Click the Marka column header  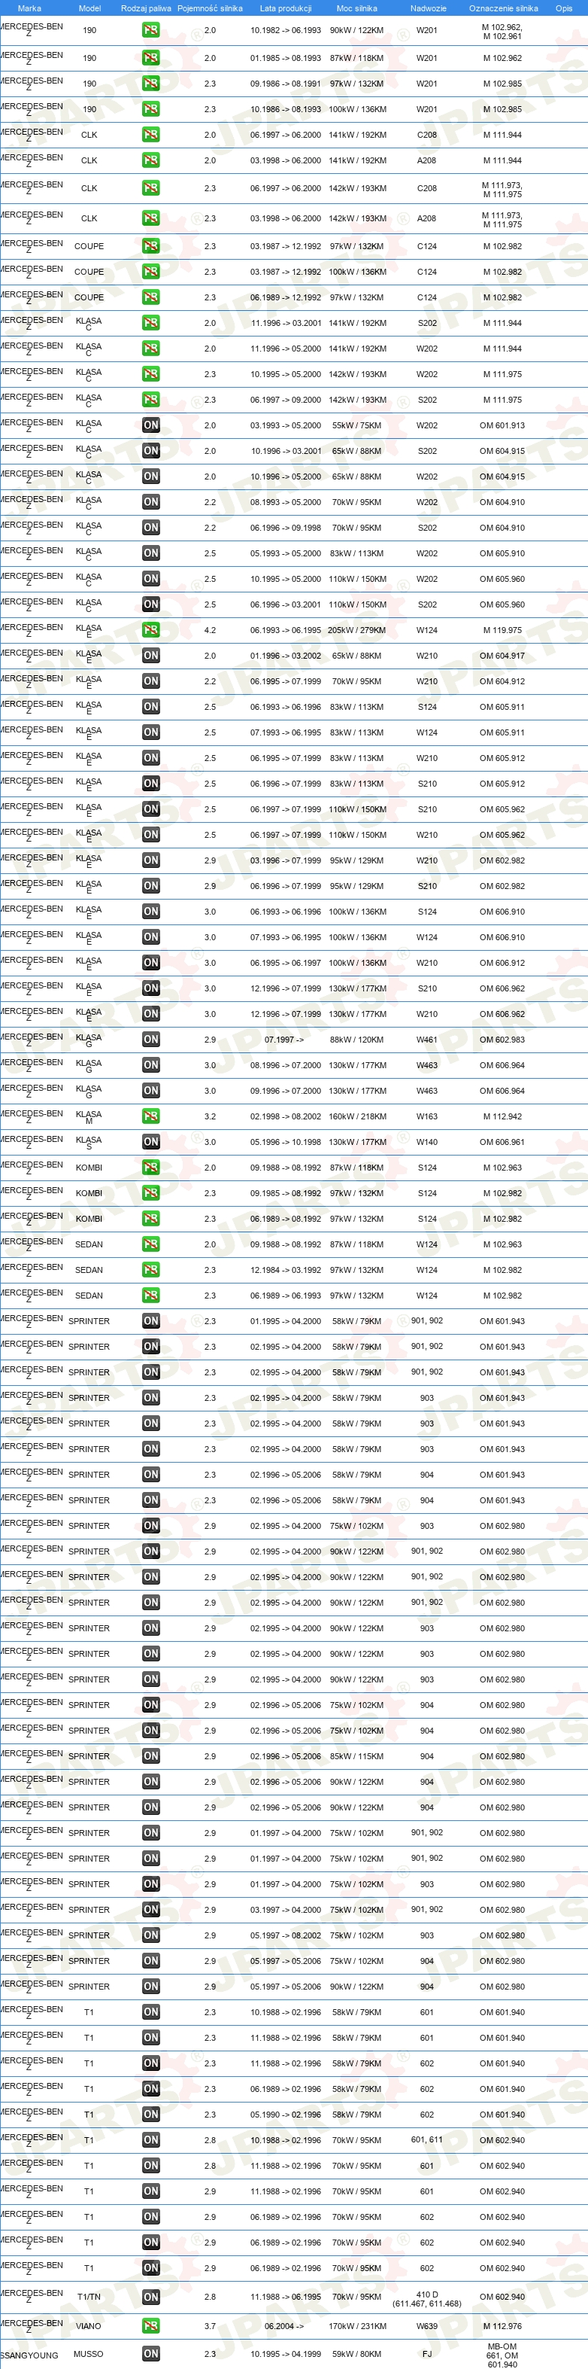pyautogui.click(x=29, y=8)
